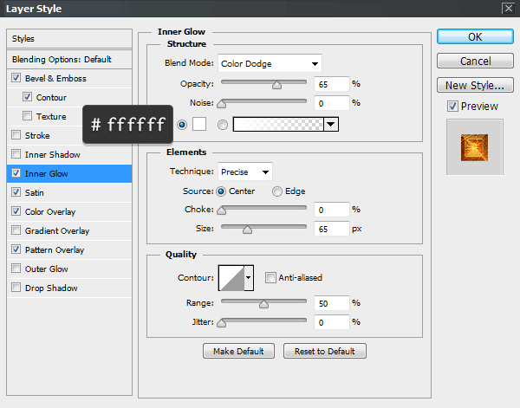Click the OK button
Image resolution: width=520 pixels, height=408 pixels.
coord(474,37)
